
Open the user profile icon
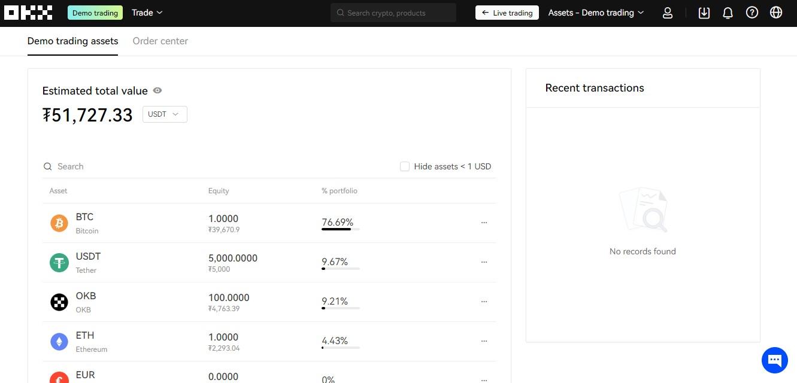pyautogui.click(x=668, y=13)
